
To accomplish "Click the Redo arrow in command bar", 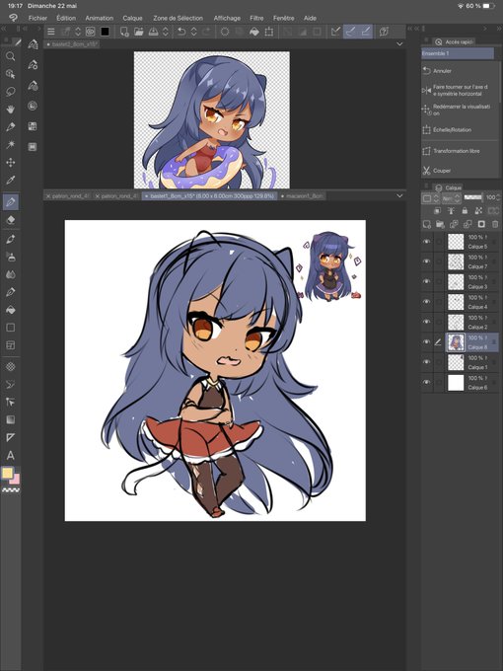I will [206, 32].
